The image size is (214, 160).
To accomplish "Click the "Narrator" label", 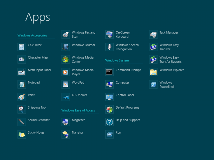I will (x=78, y=133).
